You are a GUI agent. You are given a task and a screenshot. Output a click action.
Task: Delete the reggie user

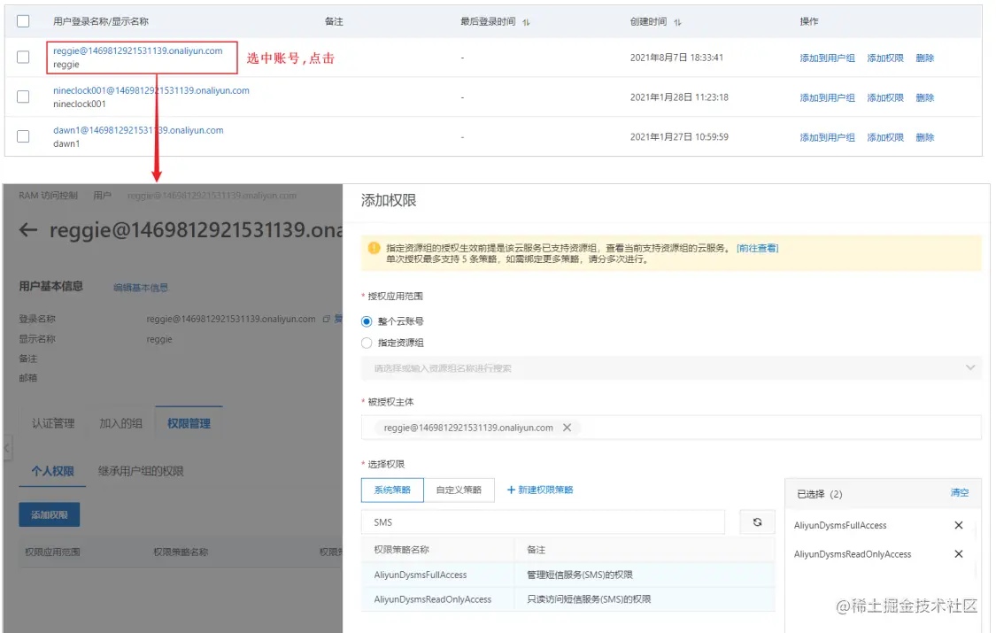pyautogui.click(x=925, y=58)
